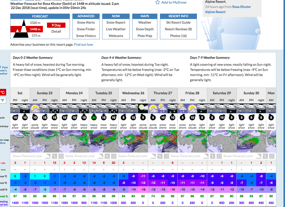This screenshot has height=207, width=285.
Task: Click the Saturday 29 PM weather icon
Action: click(222, 108)
